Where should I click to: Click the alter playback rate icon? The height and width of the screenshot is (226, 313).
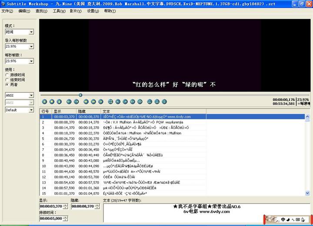[x=101, y=102]
